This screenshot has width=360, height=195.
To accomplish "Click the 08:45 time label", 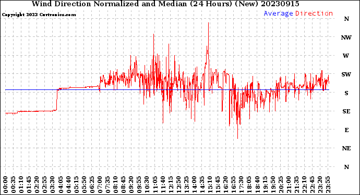I will click(x=124, y=185).
